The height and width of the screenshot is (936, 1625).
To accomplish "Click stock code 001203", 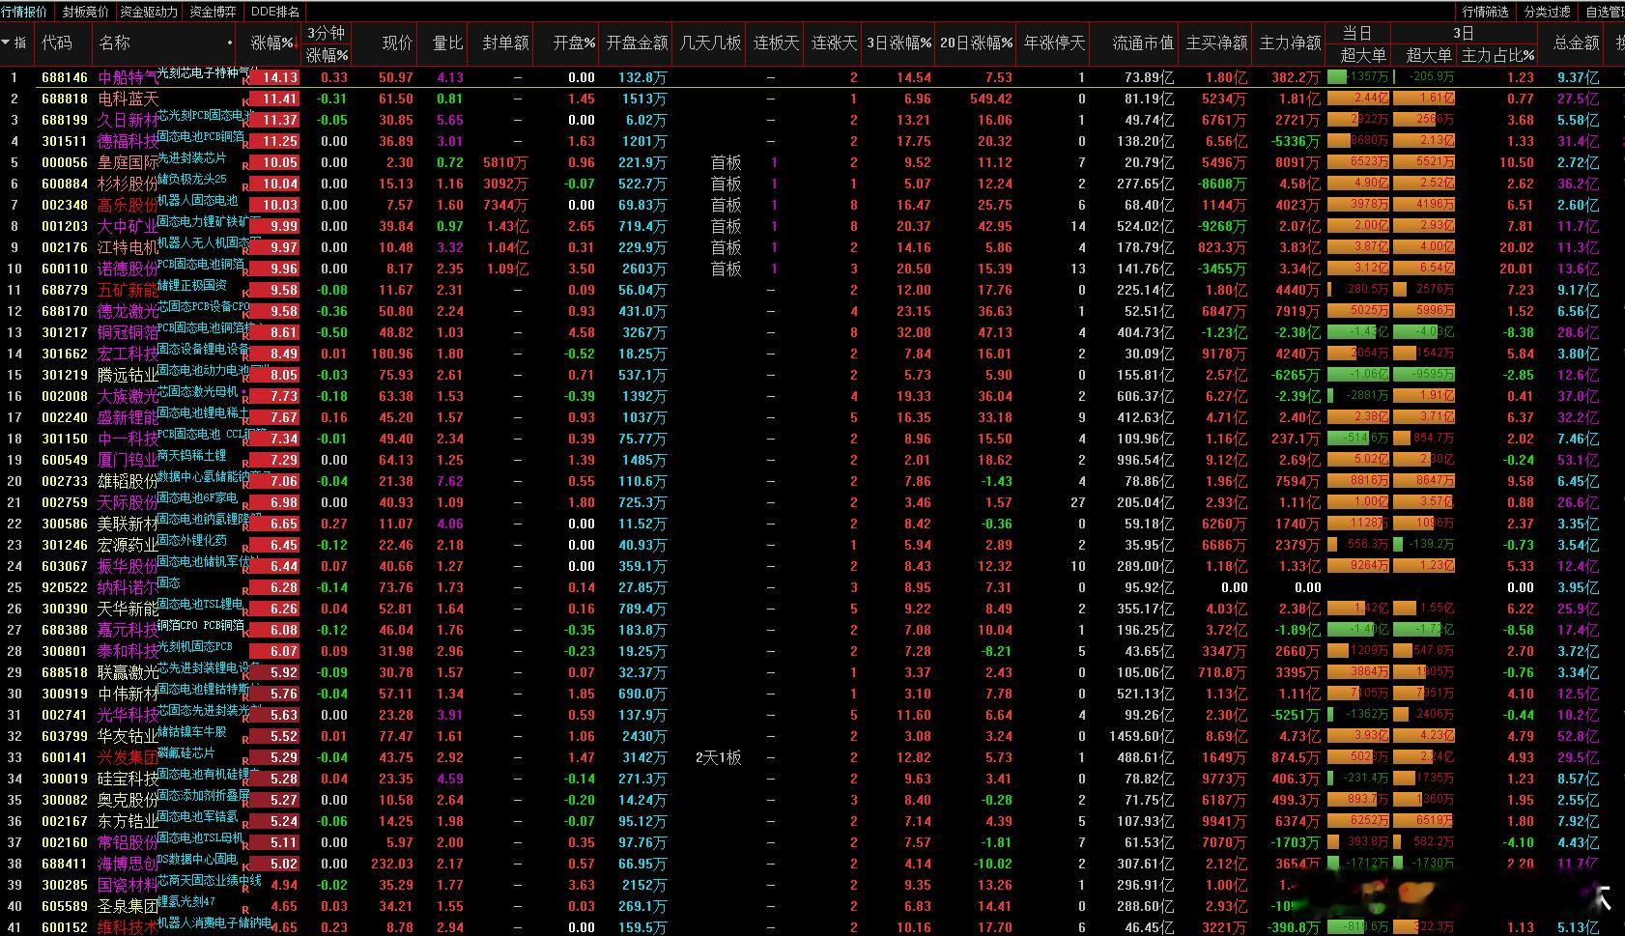I will click(65, 226).
